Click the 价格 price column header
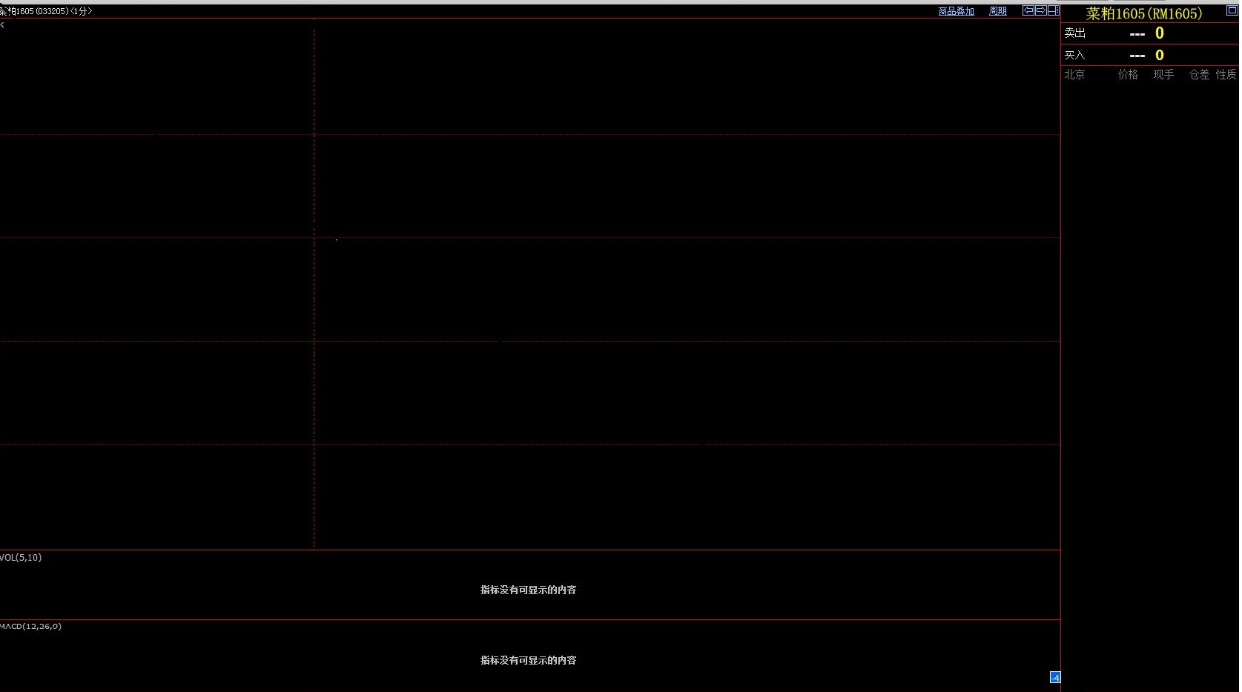 [1128, 74]
